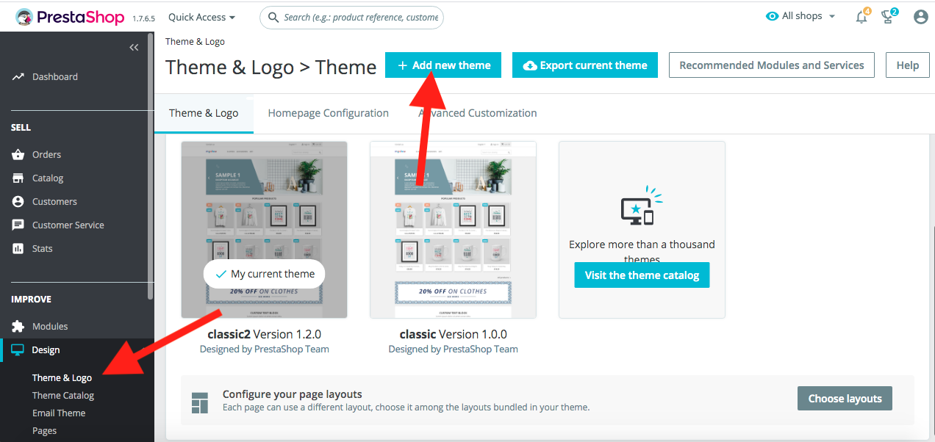The height and width of the screenshot is (442, 935).
Task: Click the page layouts grid icon
Action: (x=200, y=403)
